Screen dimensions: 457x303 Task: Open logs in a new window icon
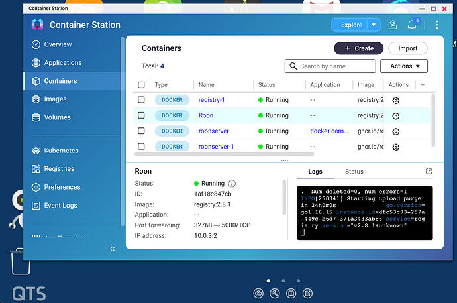click(x=429, y=172)
